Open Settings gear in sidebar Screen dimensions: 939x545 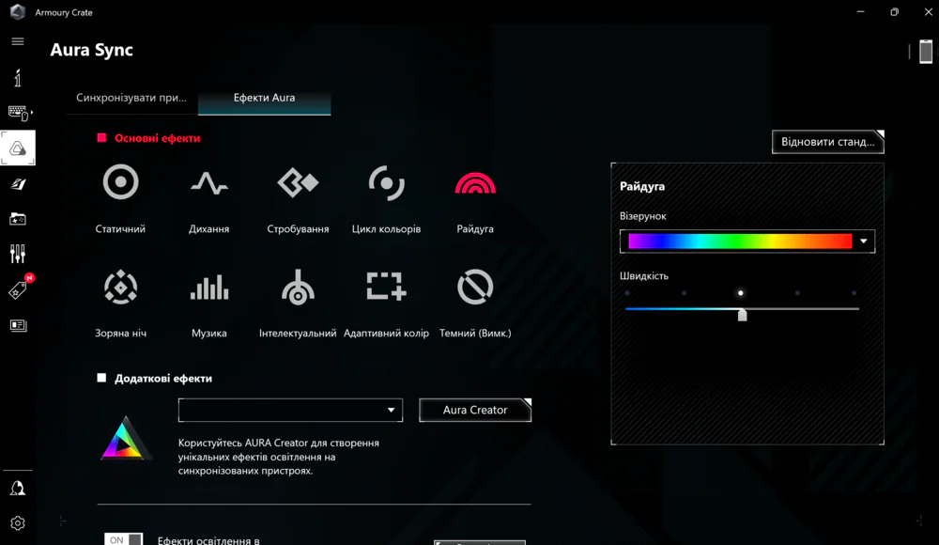(x=17, y=523)
